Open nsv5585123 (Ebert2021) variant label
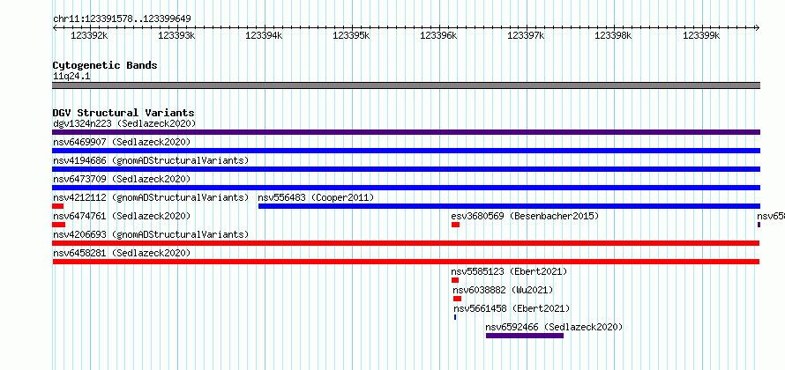 point(509,271)
